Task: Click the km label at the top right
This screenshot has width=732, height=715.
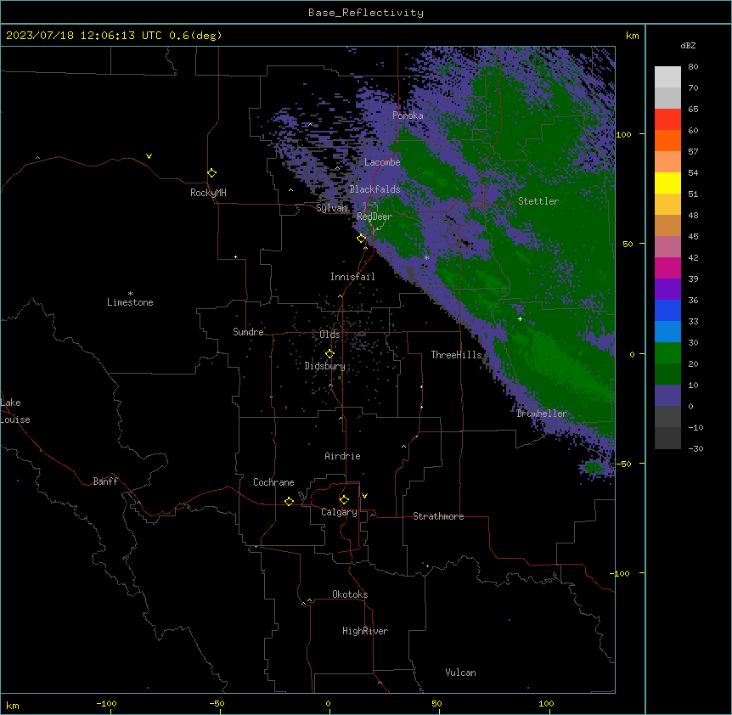Action: [633, 36]
